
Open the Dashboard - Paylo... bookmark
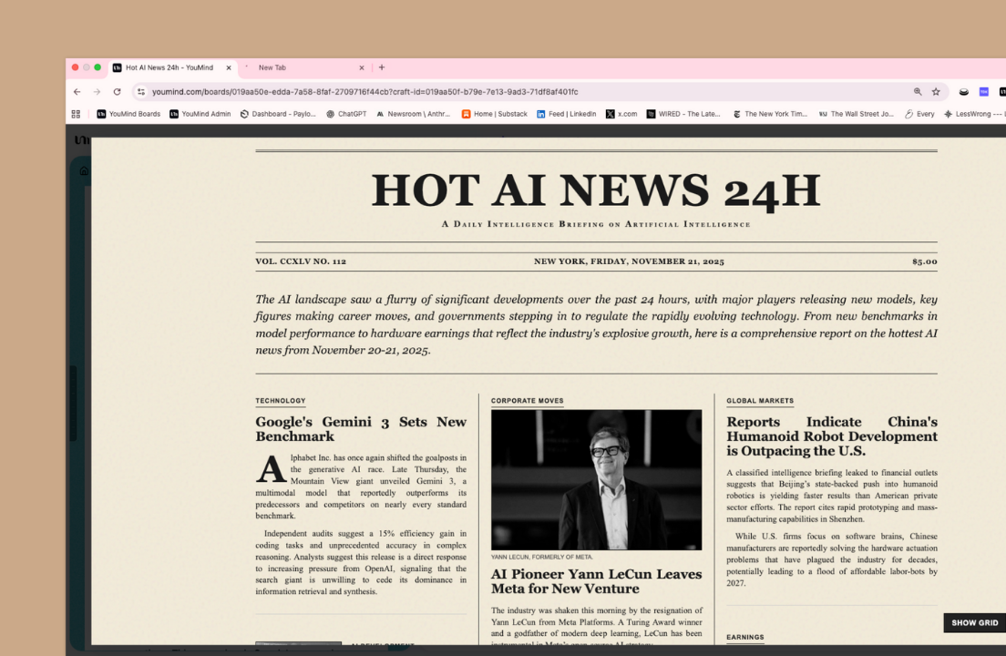278,114
